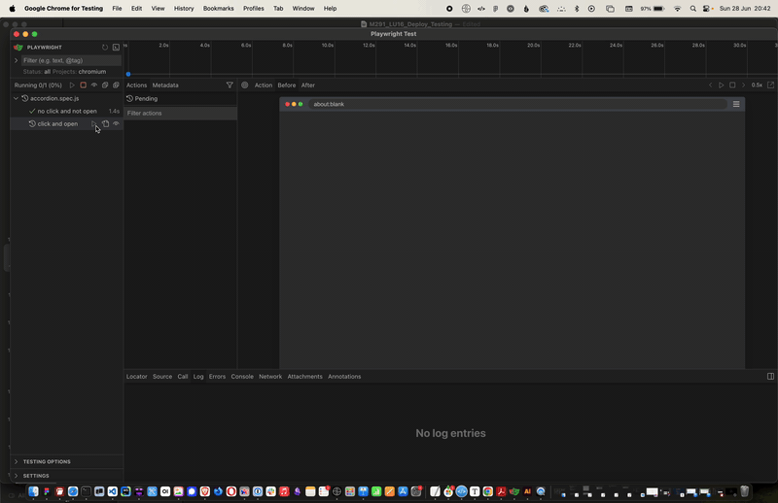Open the Network tab
The height and width of the screenshot is (503, 778).
(270, 377)
